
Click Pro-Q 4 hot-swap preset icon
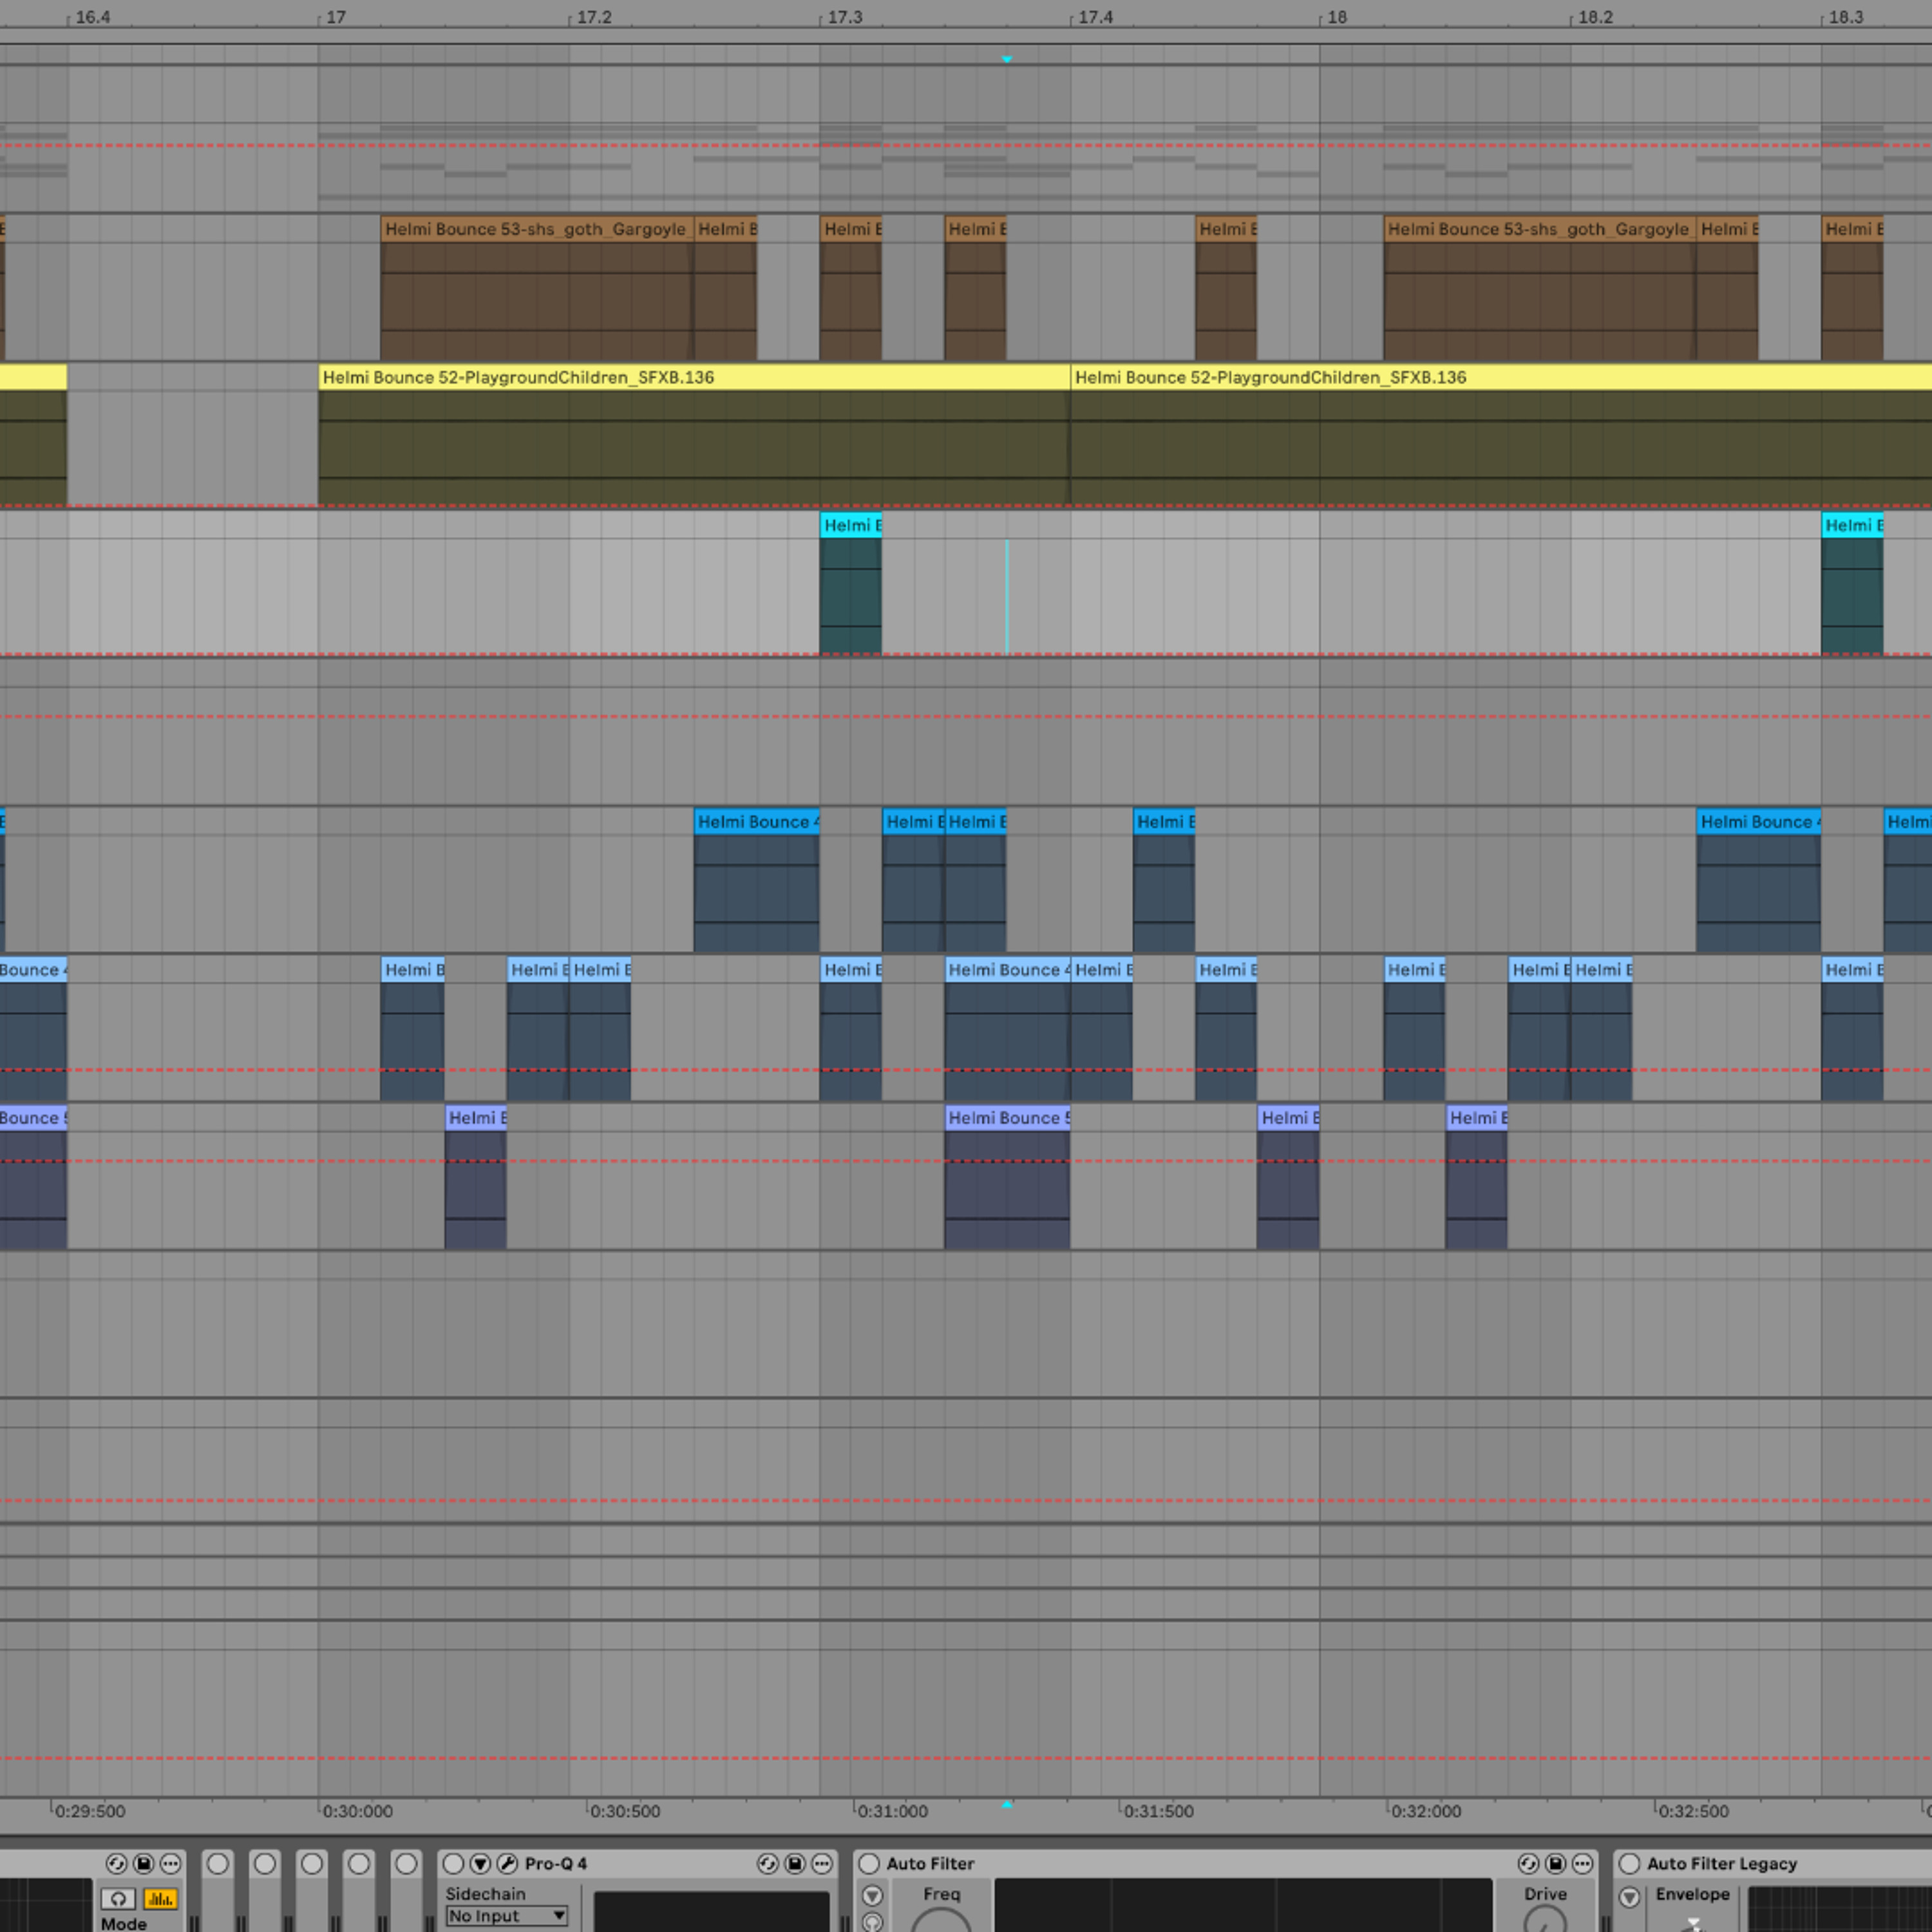click(767, 1864)
